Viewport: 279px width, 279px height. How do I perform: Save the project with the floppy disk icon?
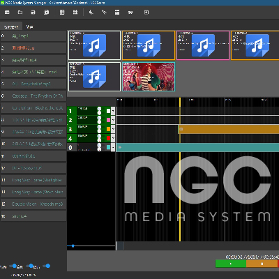click(33, 13)
